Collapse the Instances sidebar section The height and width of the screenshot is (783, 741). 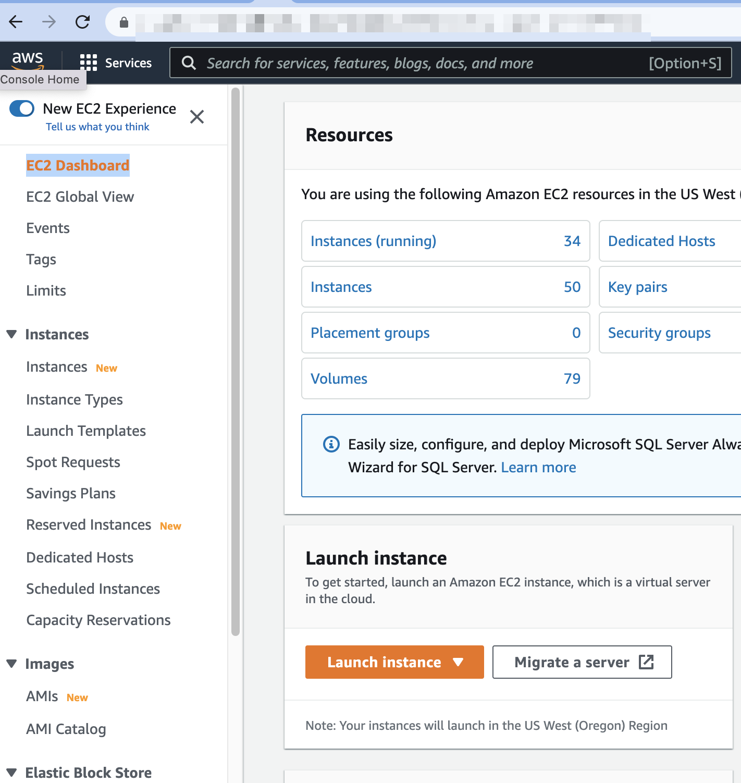[x=11, y=334]
